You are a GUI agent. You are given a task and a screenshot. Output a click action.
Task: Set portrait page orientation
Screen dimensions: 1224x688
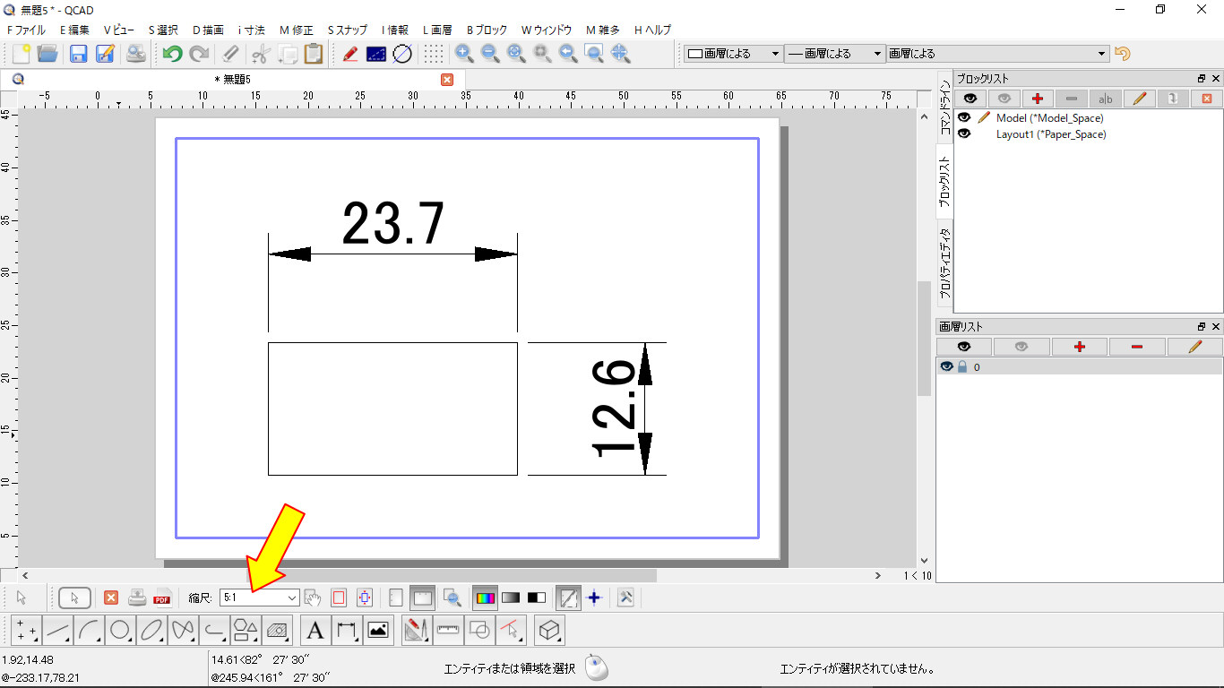tap(397, 598)
